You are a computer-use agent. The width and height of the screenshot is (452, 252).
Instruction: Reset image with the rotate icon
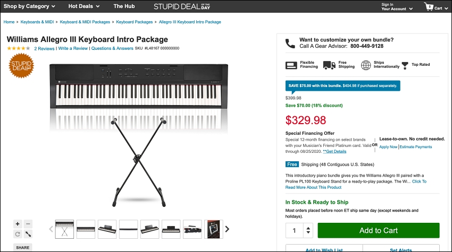[18, 234]
